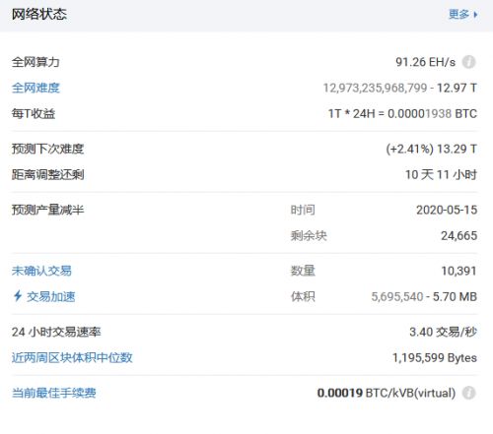
Task: Select the 10 天 11 小时 value
Action: [441, 174]
